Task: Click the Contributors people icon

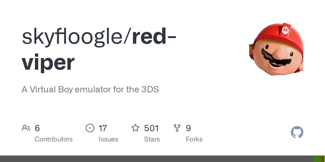Action: (26, 128)
